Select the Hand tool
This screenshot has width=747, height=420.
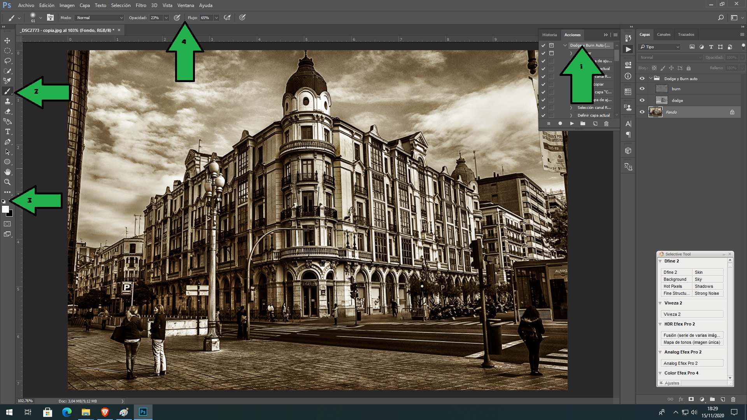pyautogui.click(x=7, y=172)
